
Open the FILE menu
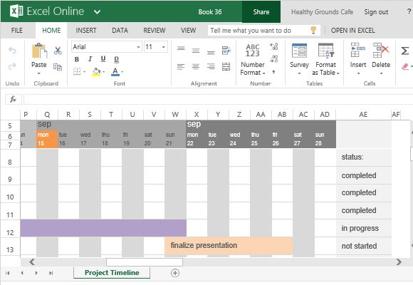tap(17, 31)
